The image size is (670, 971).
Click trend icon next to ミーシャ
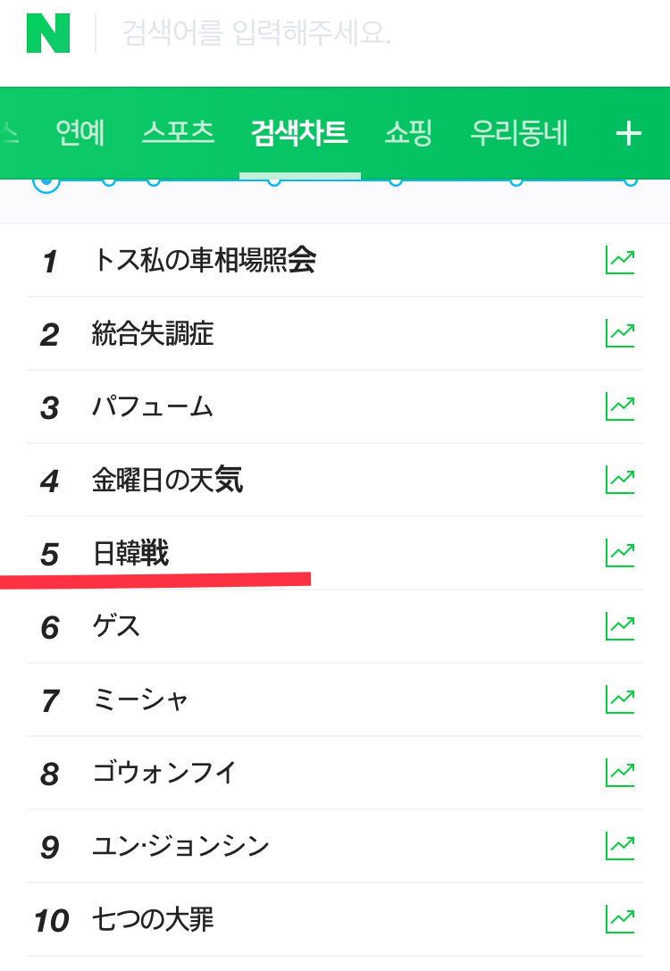[620, 700]
